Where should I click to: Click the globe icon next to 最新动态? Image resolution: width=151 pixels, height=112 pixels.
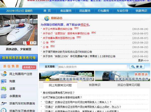(x=47, y=18)
